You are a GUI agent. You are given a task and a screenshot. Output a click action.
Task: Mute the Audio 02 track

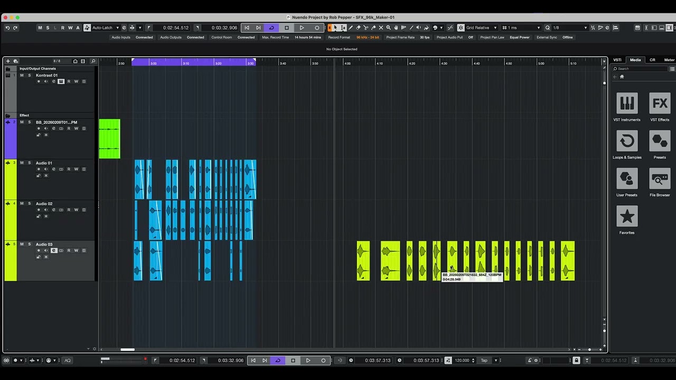tap(22, 204)
